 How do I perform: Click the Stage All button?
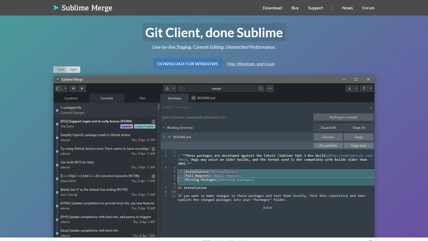pyautogui.click(x=358, y=127)
